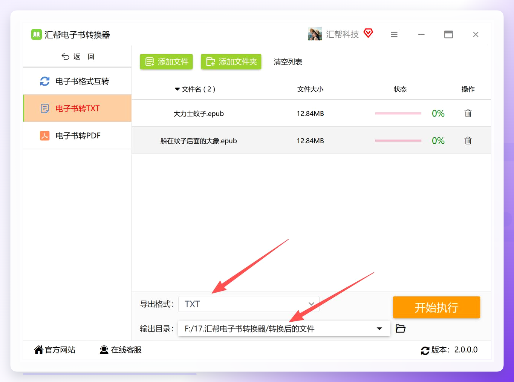Open the 官方网站 link

point(55,350)
